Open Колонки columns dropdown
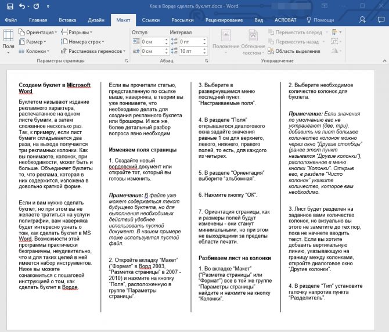The image size is (389, 332). pos(34,51)
